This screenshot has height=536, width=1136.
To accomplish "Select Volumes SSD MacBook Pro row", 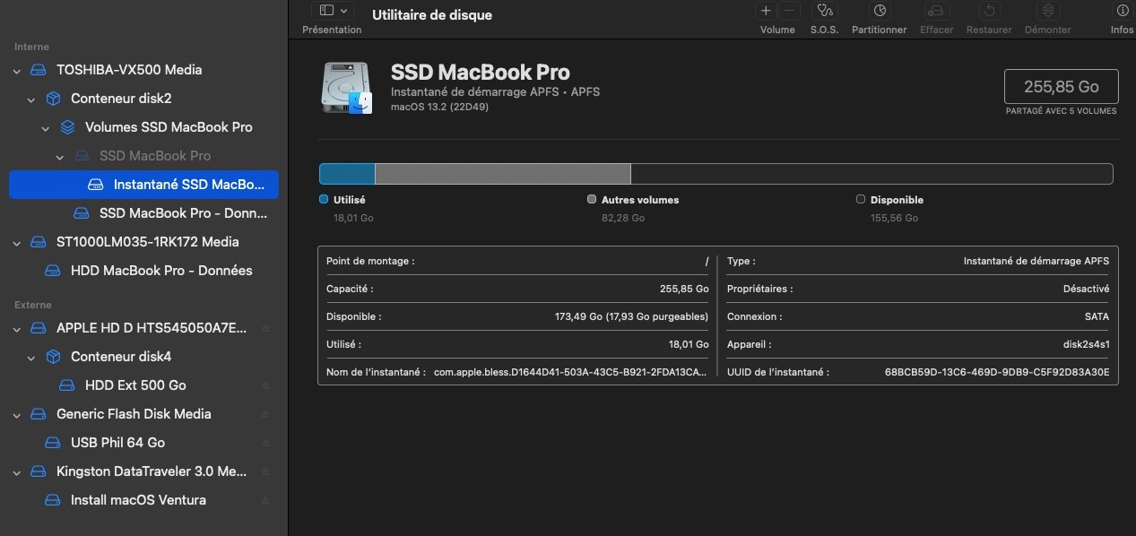I will point(143,127).
